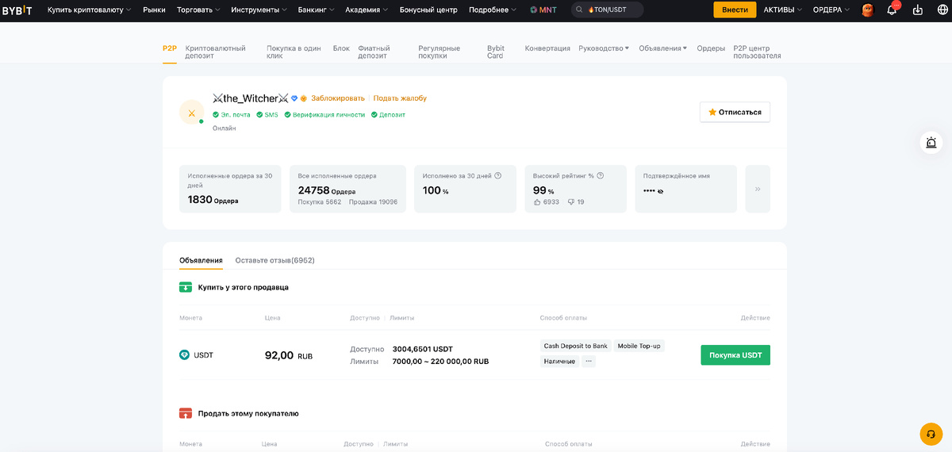Show more payment methods via ellipsis
Screen dimensions: 952x452
(588, 361)
